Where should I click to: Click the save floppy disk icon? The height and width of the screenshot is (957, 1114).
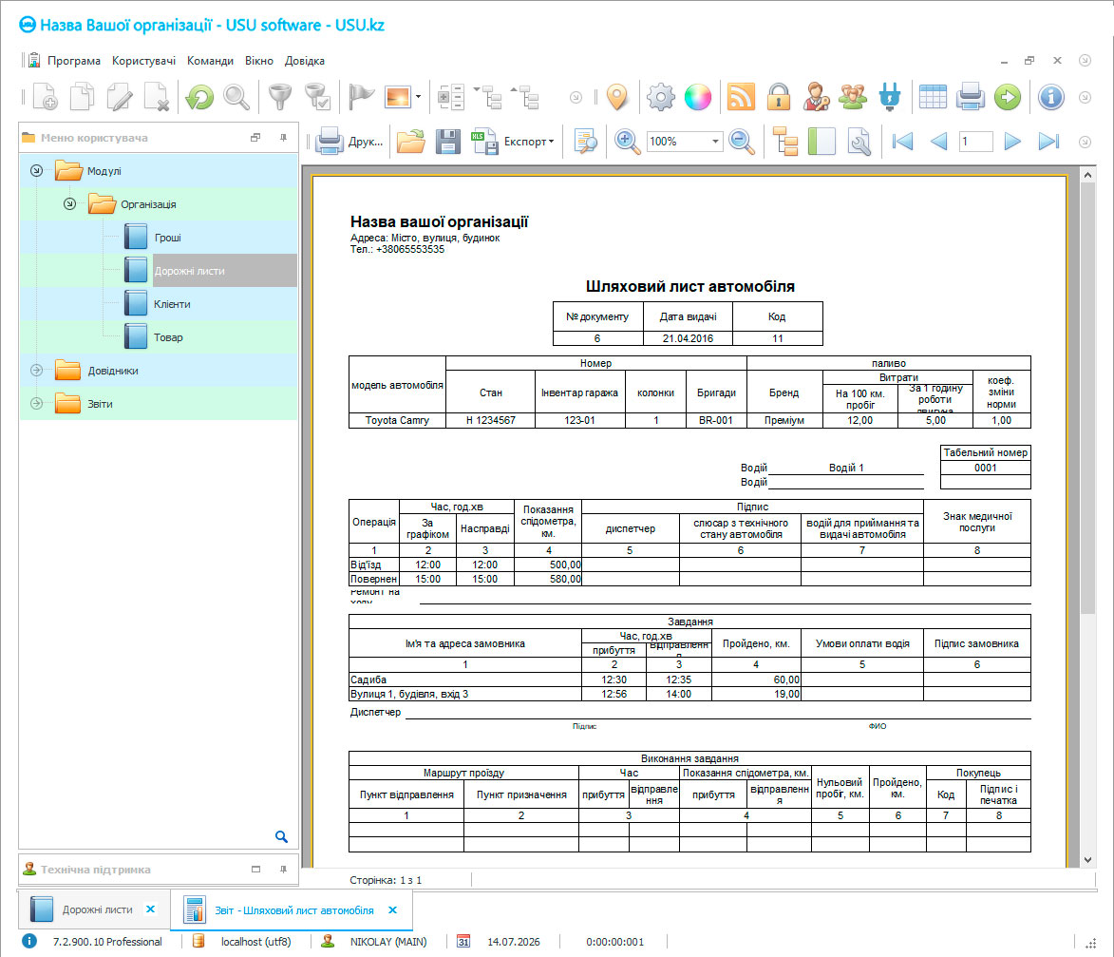(447, 142)
